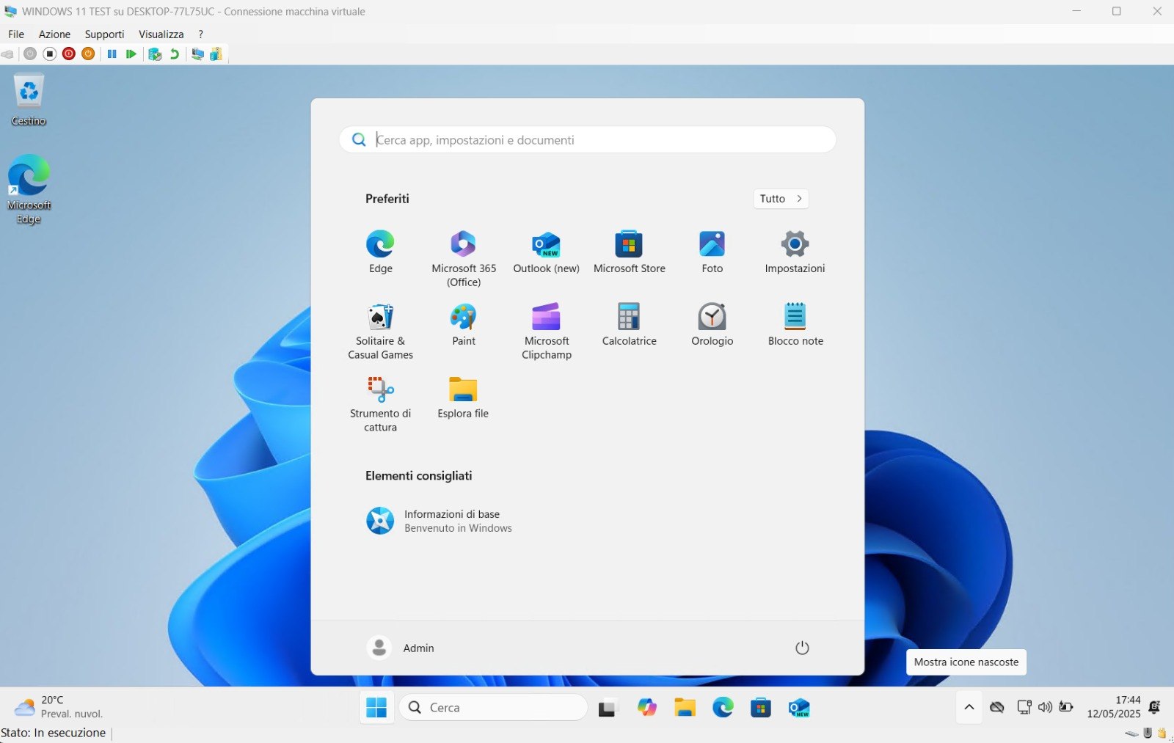The width and height of the screenshot is (1174, 743).
Task: Open Cestino on the desktop
Action: coord(29,100)
